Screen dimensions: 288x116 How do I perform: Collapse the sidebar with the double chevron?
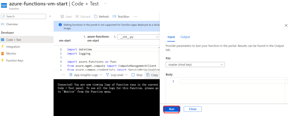tap(50, 16)
